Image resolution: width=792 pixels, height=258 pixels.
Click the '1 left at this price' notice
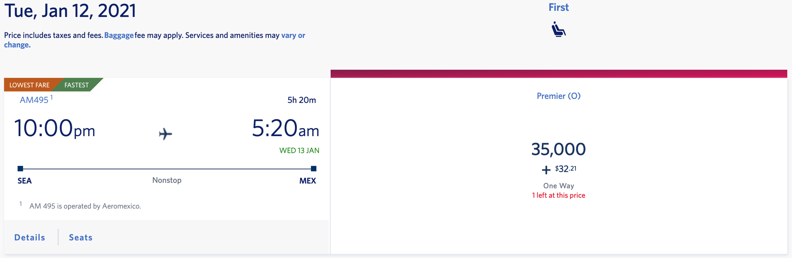pyautogui.click(x=558, y=195)
